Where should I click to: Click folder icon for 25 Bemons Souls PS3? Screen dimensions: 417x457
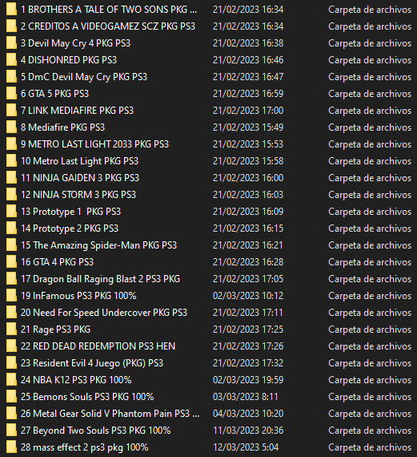click(11, 396)
